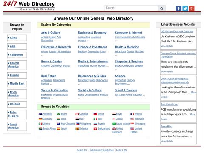204x153 pixels.
Task: Open the Online Casino Philippines listing
Action: click(175, 80)
